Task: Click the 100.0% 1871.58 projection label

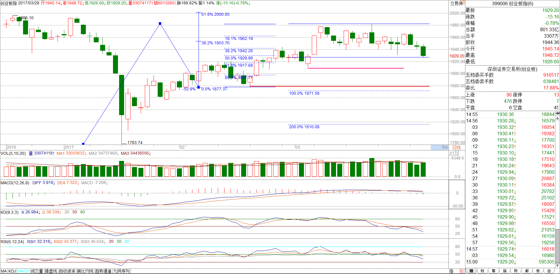Action: 304,93
